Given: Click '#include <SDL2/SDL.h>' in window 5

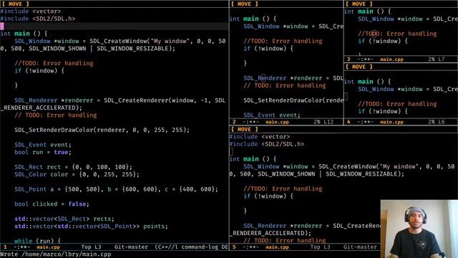Looking at the screenshot, I should [x=267, y=144].
